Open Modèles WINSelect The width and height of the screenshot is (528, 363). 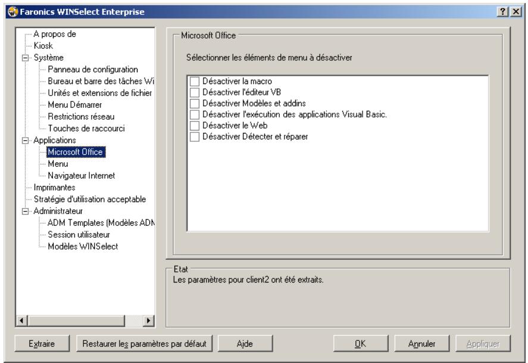(83, 246)
